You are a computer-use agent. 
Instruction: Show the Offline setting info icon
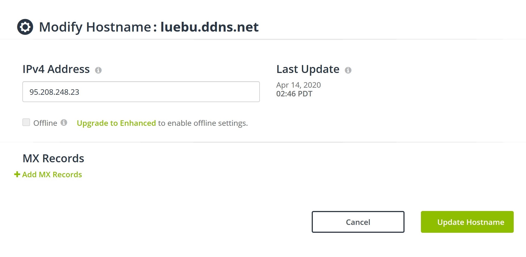[64, 123]
